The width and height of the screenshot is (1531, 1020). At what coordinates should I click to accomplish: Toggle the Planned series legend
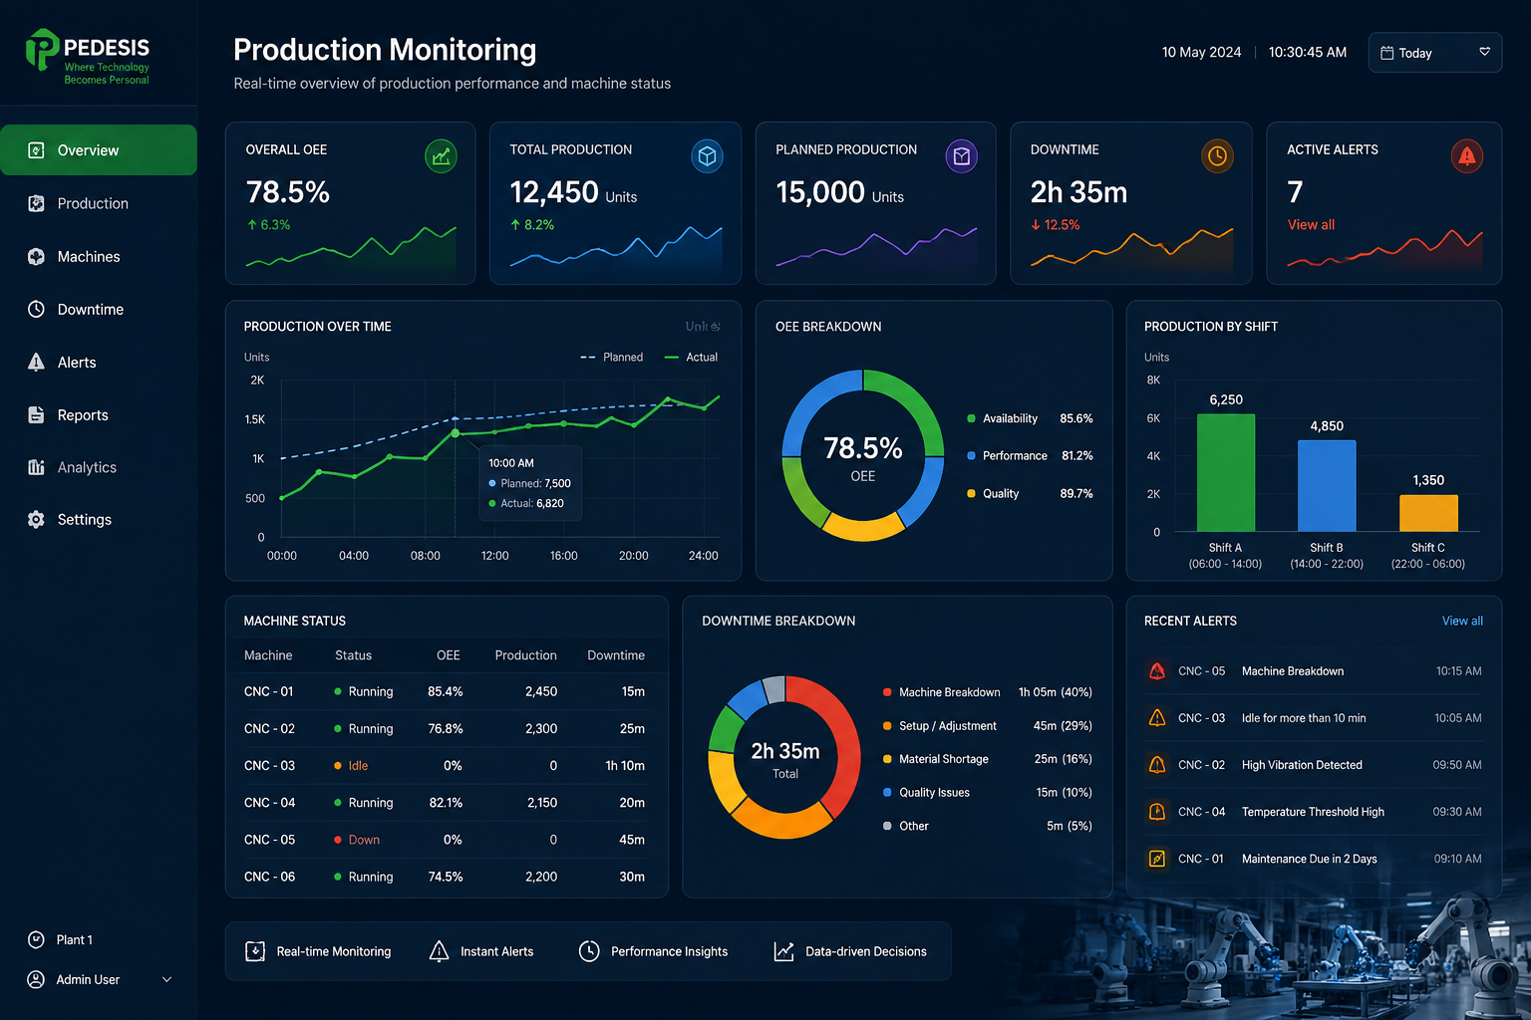(x=612, y=357)
